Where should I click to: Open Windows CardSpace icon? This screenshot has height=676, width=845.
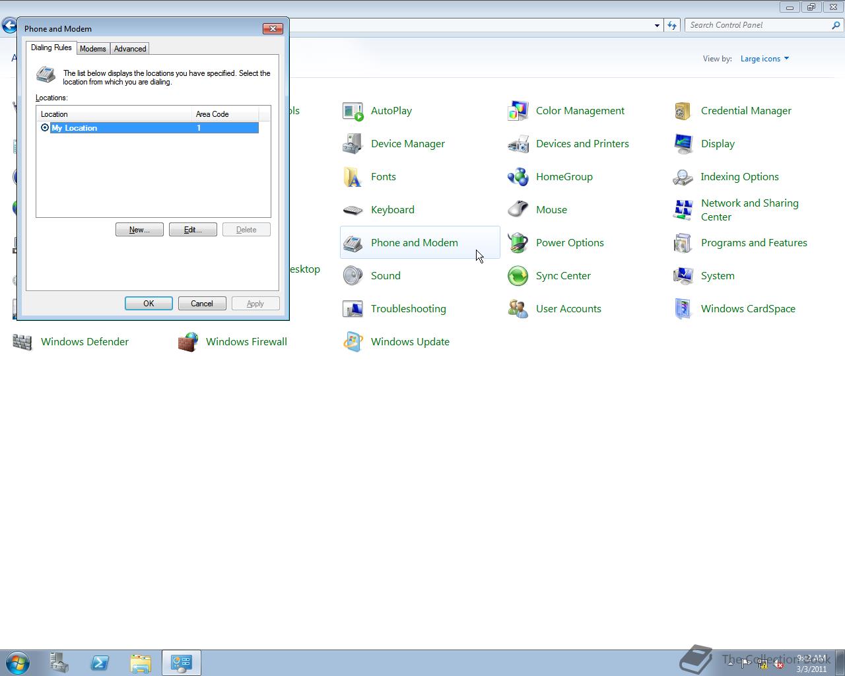683,309
